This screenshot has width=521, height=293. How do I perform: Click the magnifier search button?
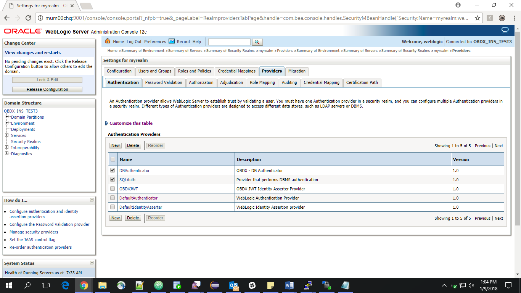pos(257,42)
